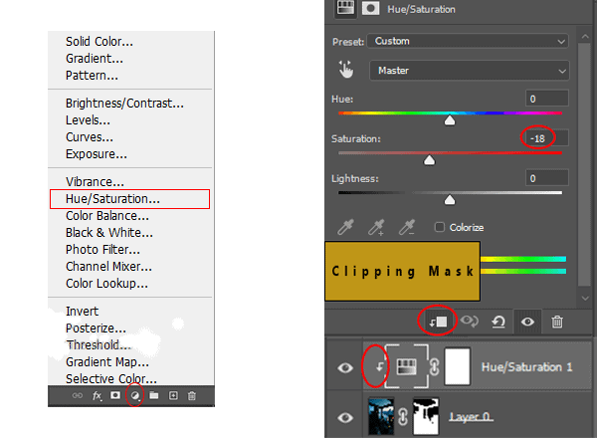Screen dimensions: 597x438
Task: Select Brightness/Contrast... adjustment
Action: click(124, 104)
